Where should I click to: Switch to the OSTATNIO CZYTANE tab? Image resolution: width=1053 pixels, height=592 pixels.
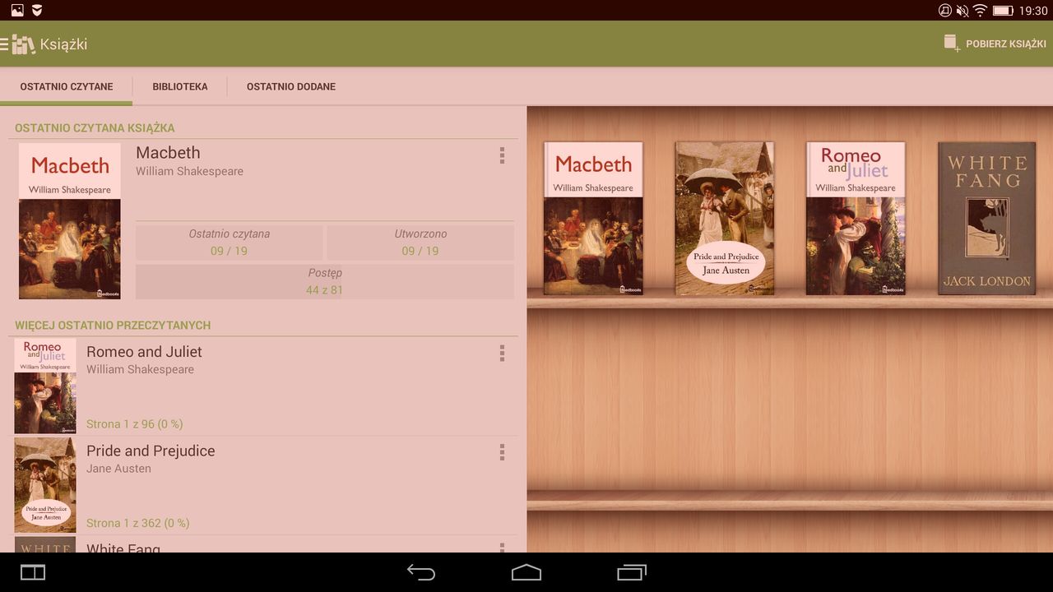coord(67,86)
